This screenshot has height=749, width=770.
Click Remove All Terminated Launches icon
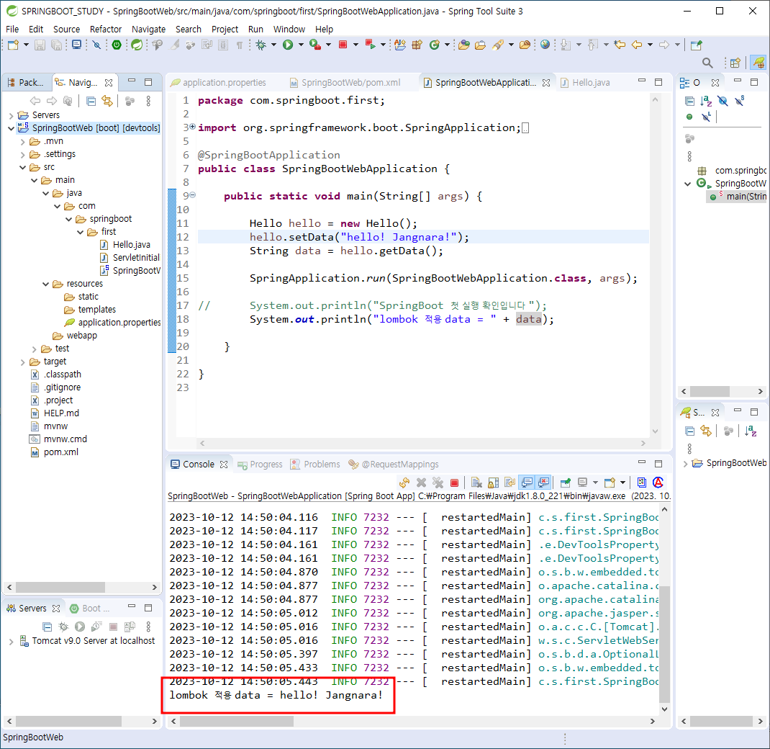click(438, 483)
